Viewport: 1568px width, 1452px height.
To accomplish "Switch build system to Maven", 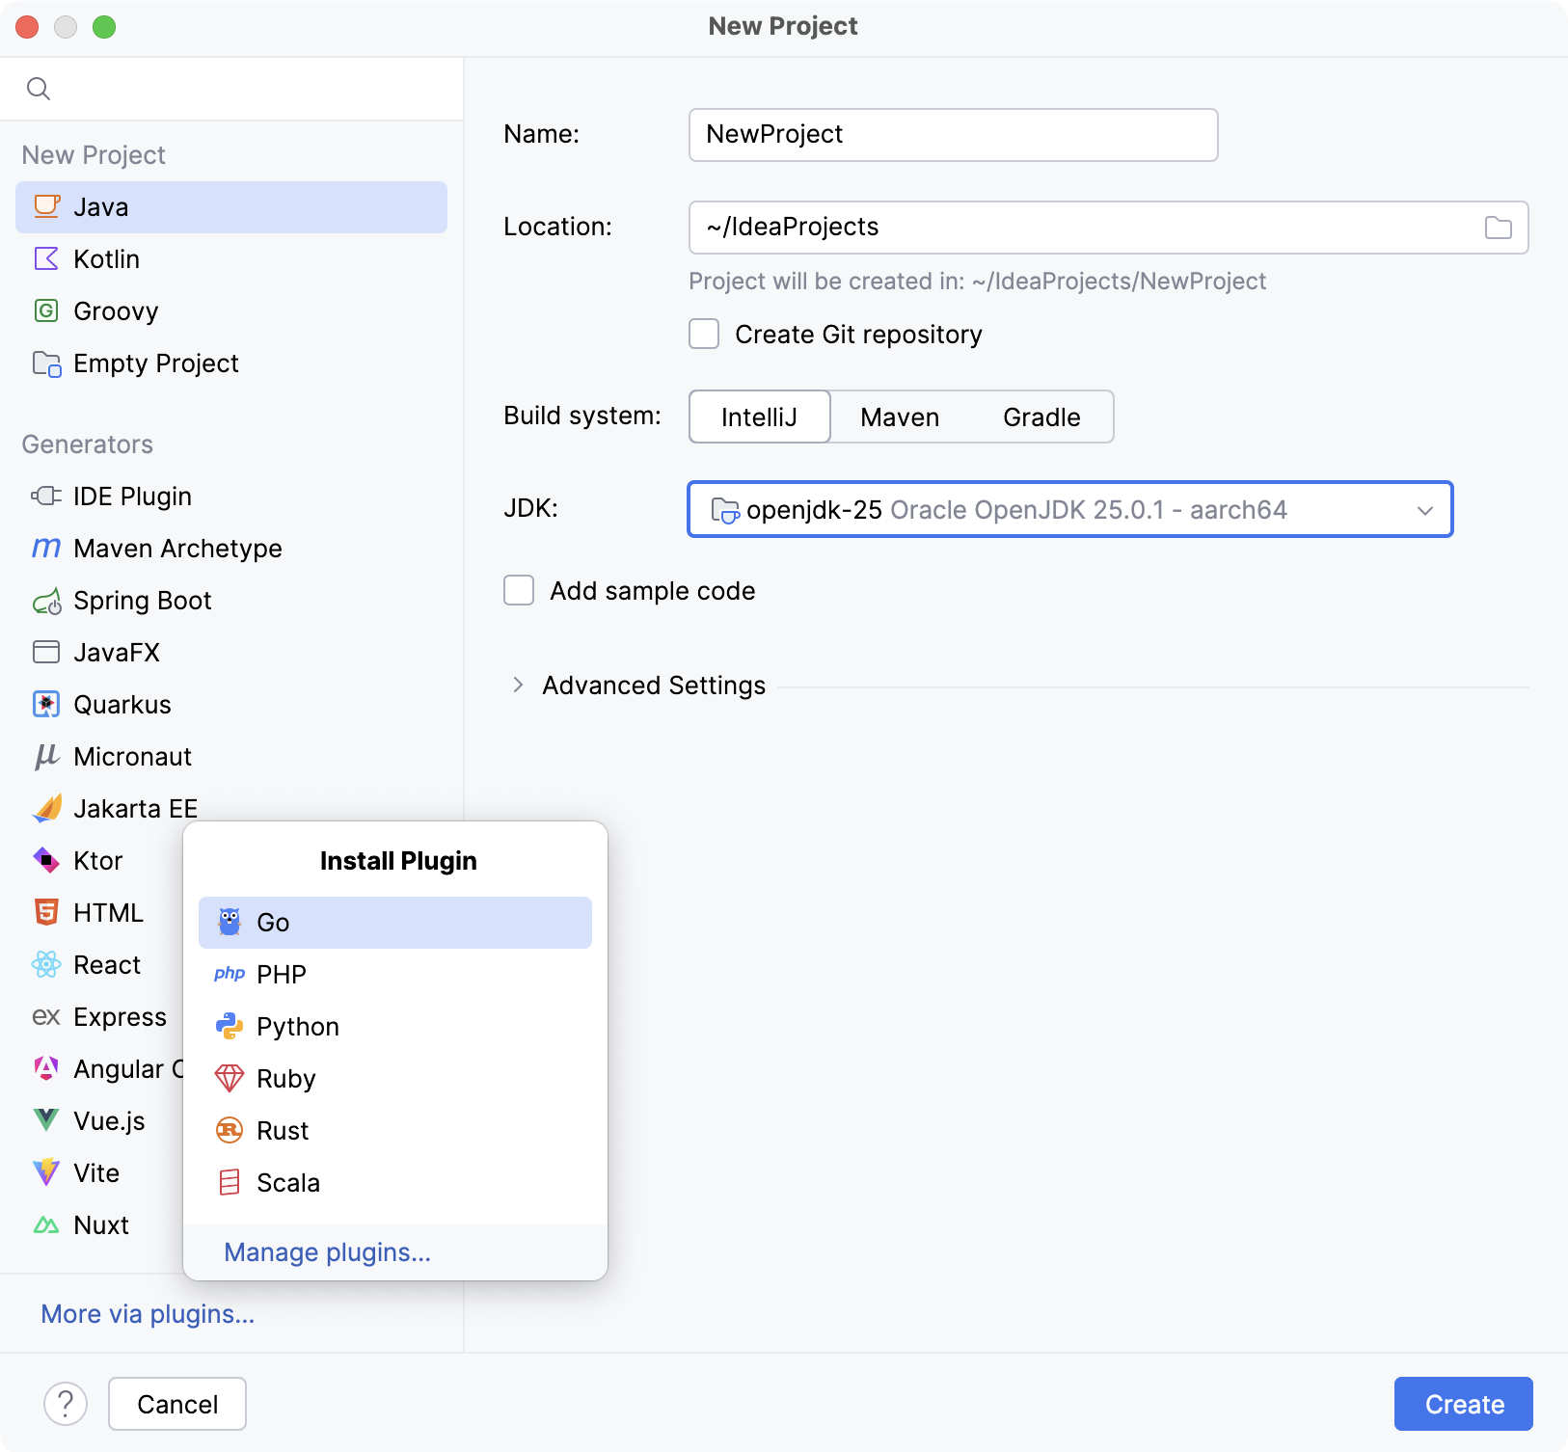I will click(899, 417).
